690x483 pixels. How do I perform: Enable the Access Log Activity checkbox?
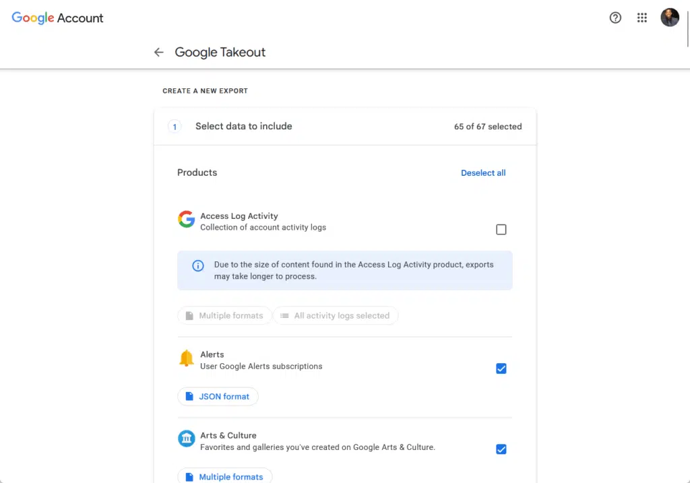(x=501, y=230)
